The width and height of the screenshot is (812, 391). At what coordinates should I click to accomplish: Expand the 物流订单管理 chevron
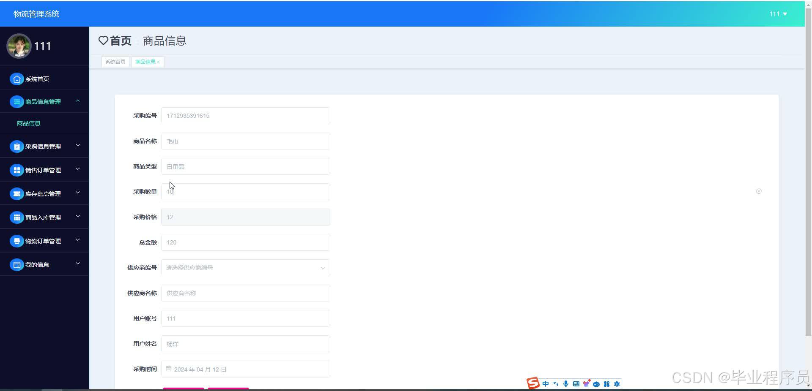tap(78, 240)
